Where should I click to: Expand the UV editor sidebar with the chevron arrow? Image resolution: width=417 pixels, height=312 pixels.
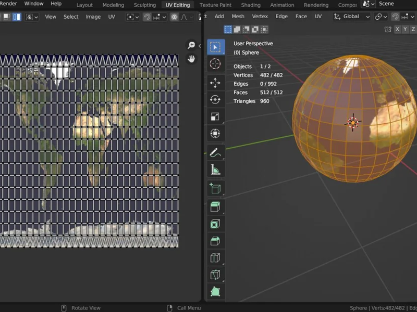pyautogui.click(x=200, y=46)
